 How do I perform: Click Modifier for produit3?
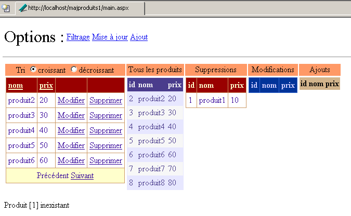coord(71,115)
